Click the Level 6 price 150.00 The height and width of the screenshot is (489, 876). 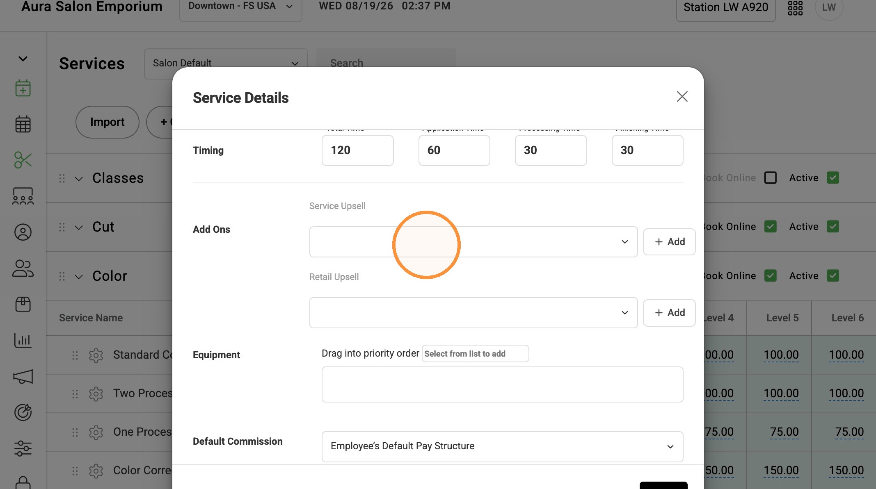846,471
